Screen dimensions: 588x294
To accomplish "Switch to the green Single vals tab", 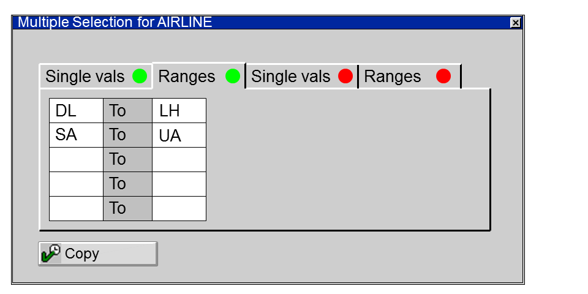I will pos(86,77).
